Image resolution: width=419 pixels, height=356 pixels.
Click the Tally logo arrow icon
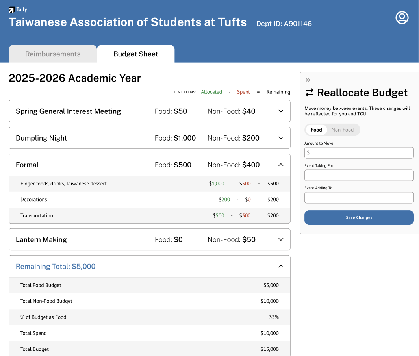click(x=11, y=10)
